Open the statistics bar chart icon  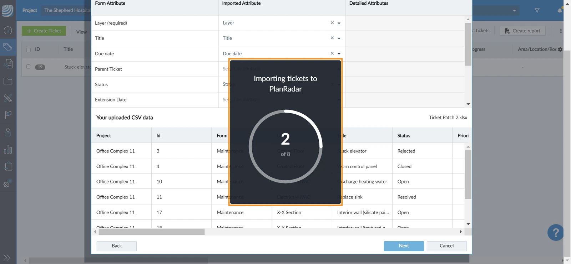coord(8,149)
